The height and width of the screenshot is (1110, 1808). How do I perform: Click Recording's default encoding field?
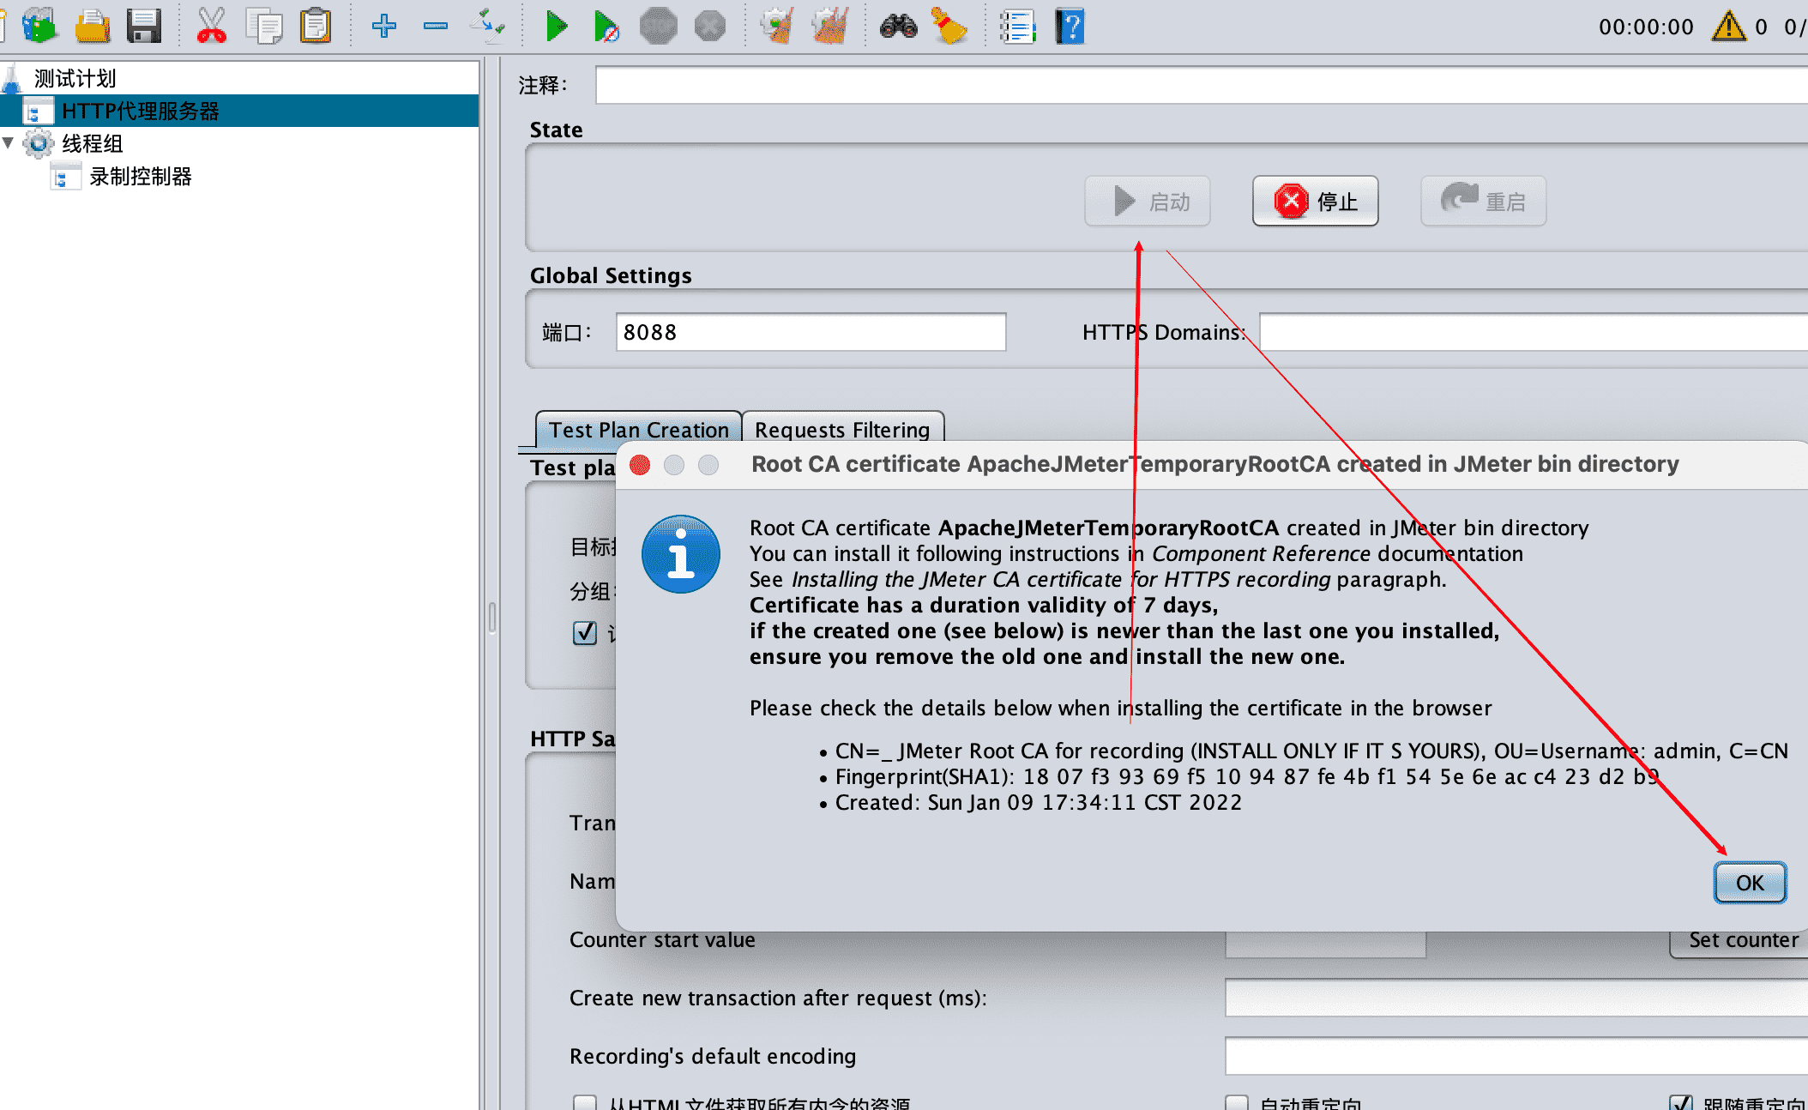[1516, 1056]
